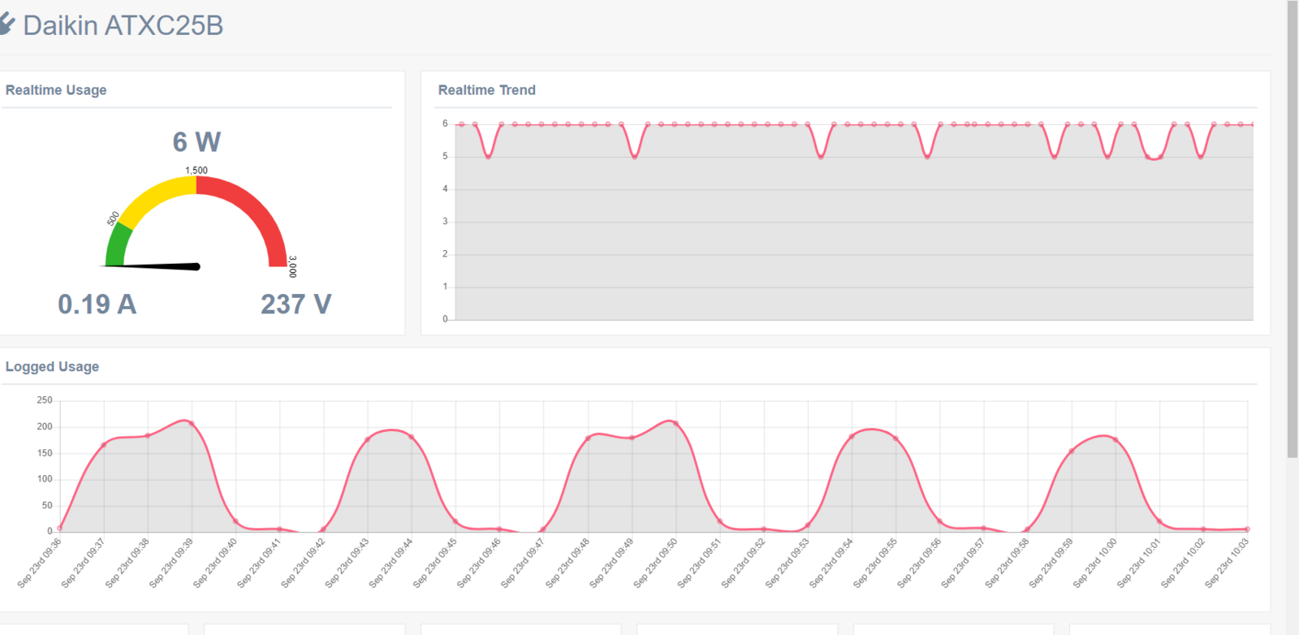Click the 1,500 label on the gauge
The width and height of the screenshot is (1299, 635).
196,171
